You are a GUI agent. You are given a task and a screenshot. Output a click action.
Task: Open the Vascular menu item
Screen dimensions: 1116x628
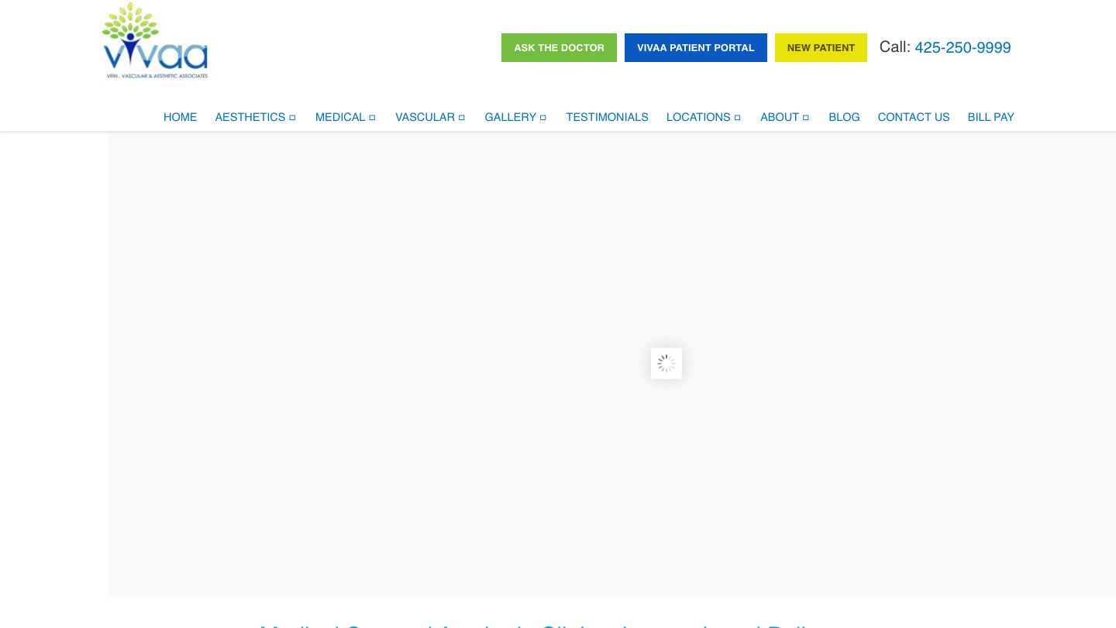click(425, 117)
